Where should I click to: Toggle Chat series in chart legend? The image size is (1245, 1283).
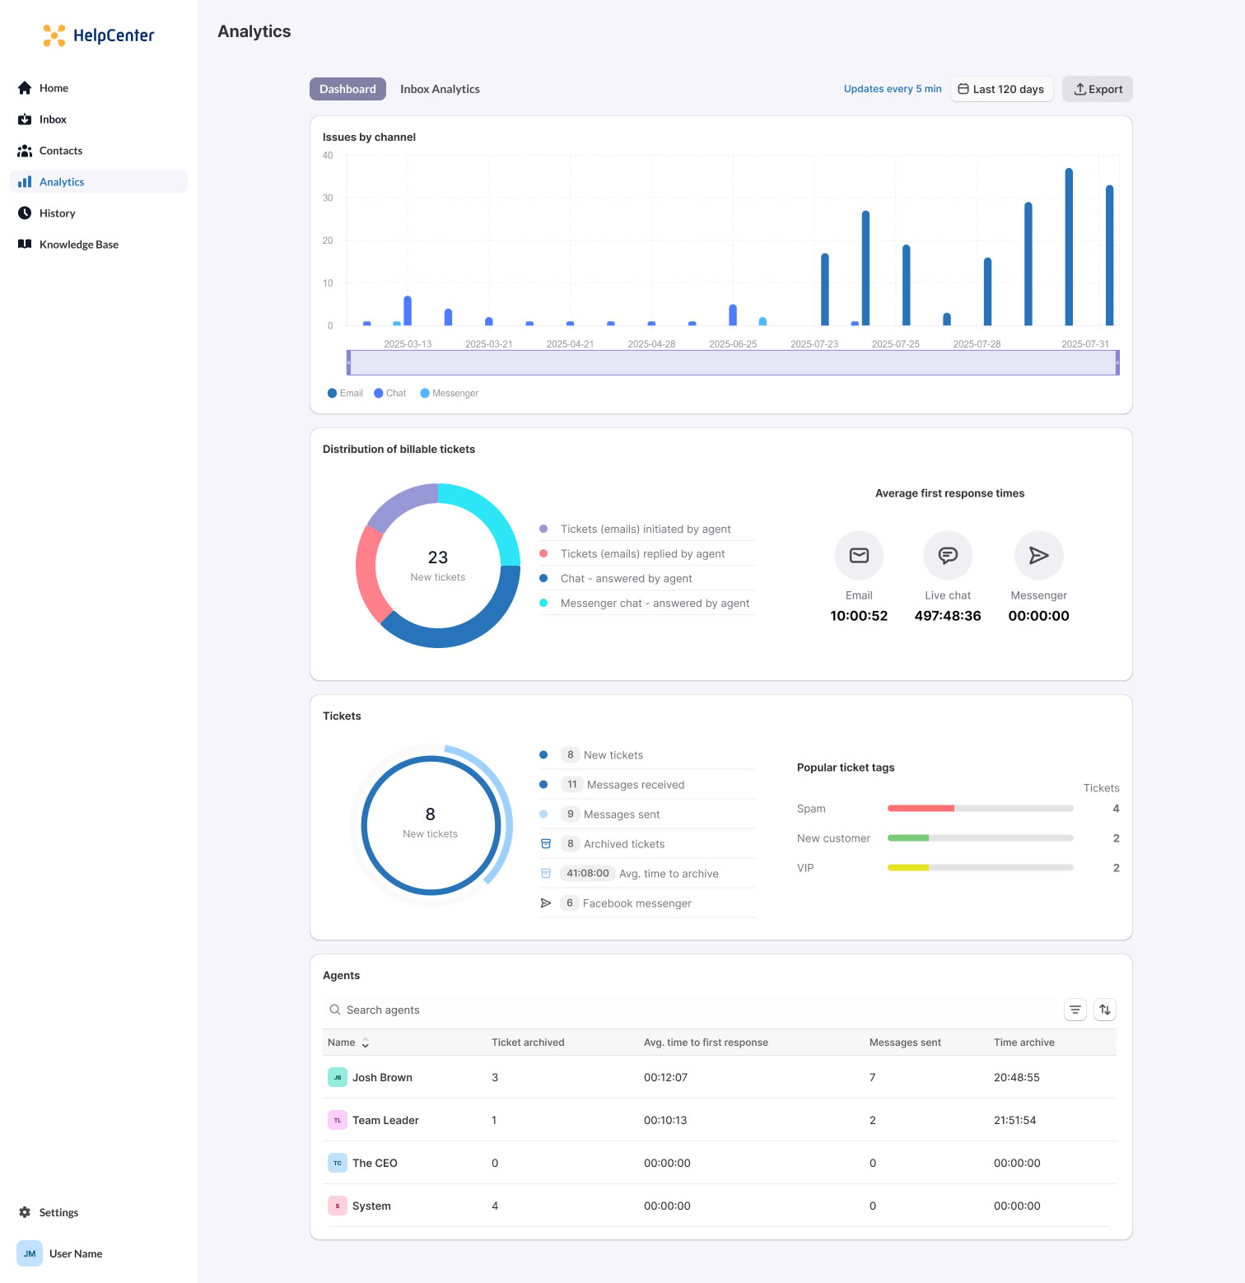(390, 394)
